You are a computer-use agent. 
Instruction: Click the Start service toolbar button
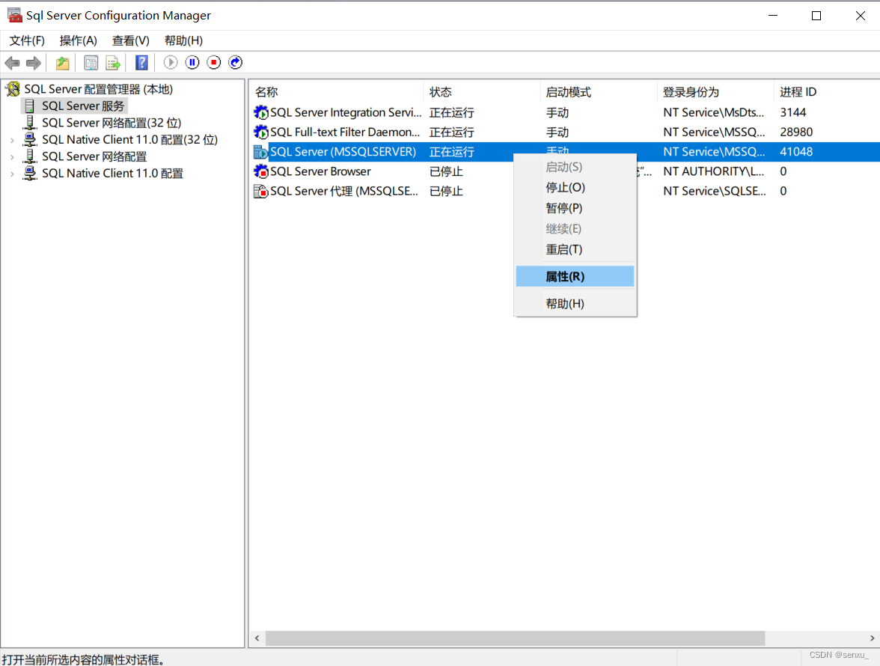click(171, 62)
